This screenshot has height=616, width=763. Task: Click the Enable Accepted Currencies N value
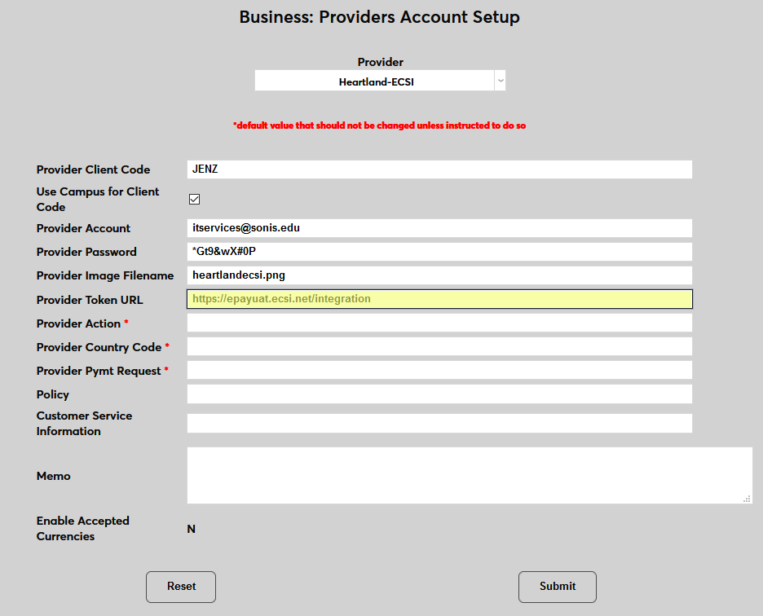[192, 529]
